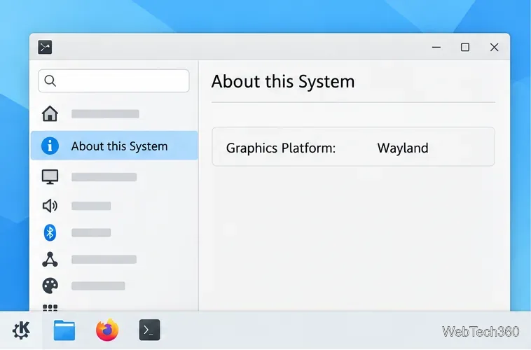Click the Graphics Platform label

[281, 148]
